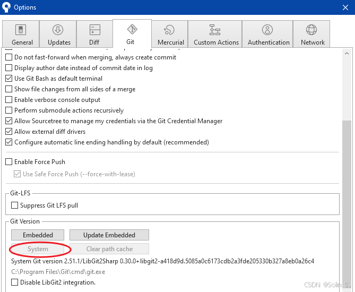Open the Custom Actions tab
This screenshot has width=355, height=292.
click(x=215, y=34)
